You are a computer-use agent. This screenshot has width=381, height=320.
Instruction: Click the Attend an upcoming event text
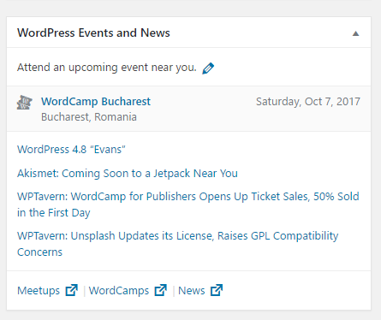[107, 68]
